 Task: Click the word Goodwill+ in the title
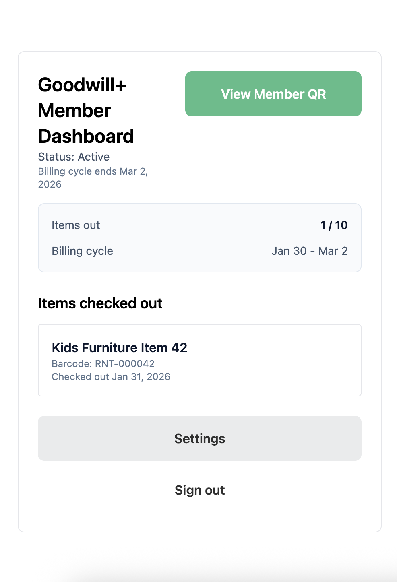[82, 85]
